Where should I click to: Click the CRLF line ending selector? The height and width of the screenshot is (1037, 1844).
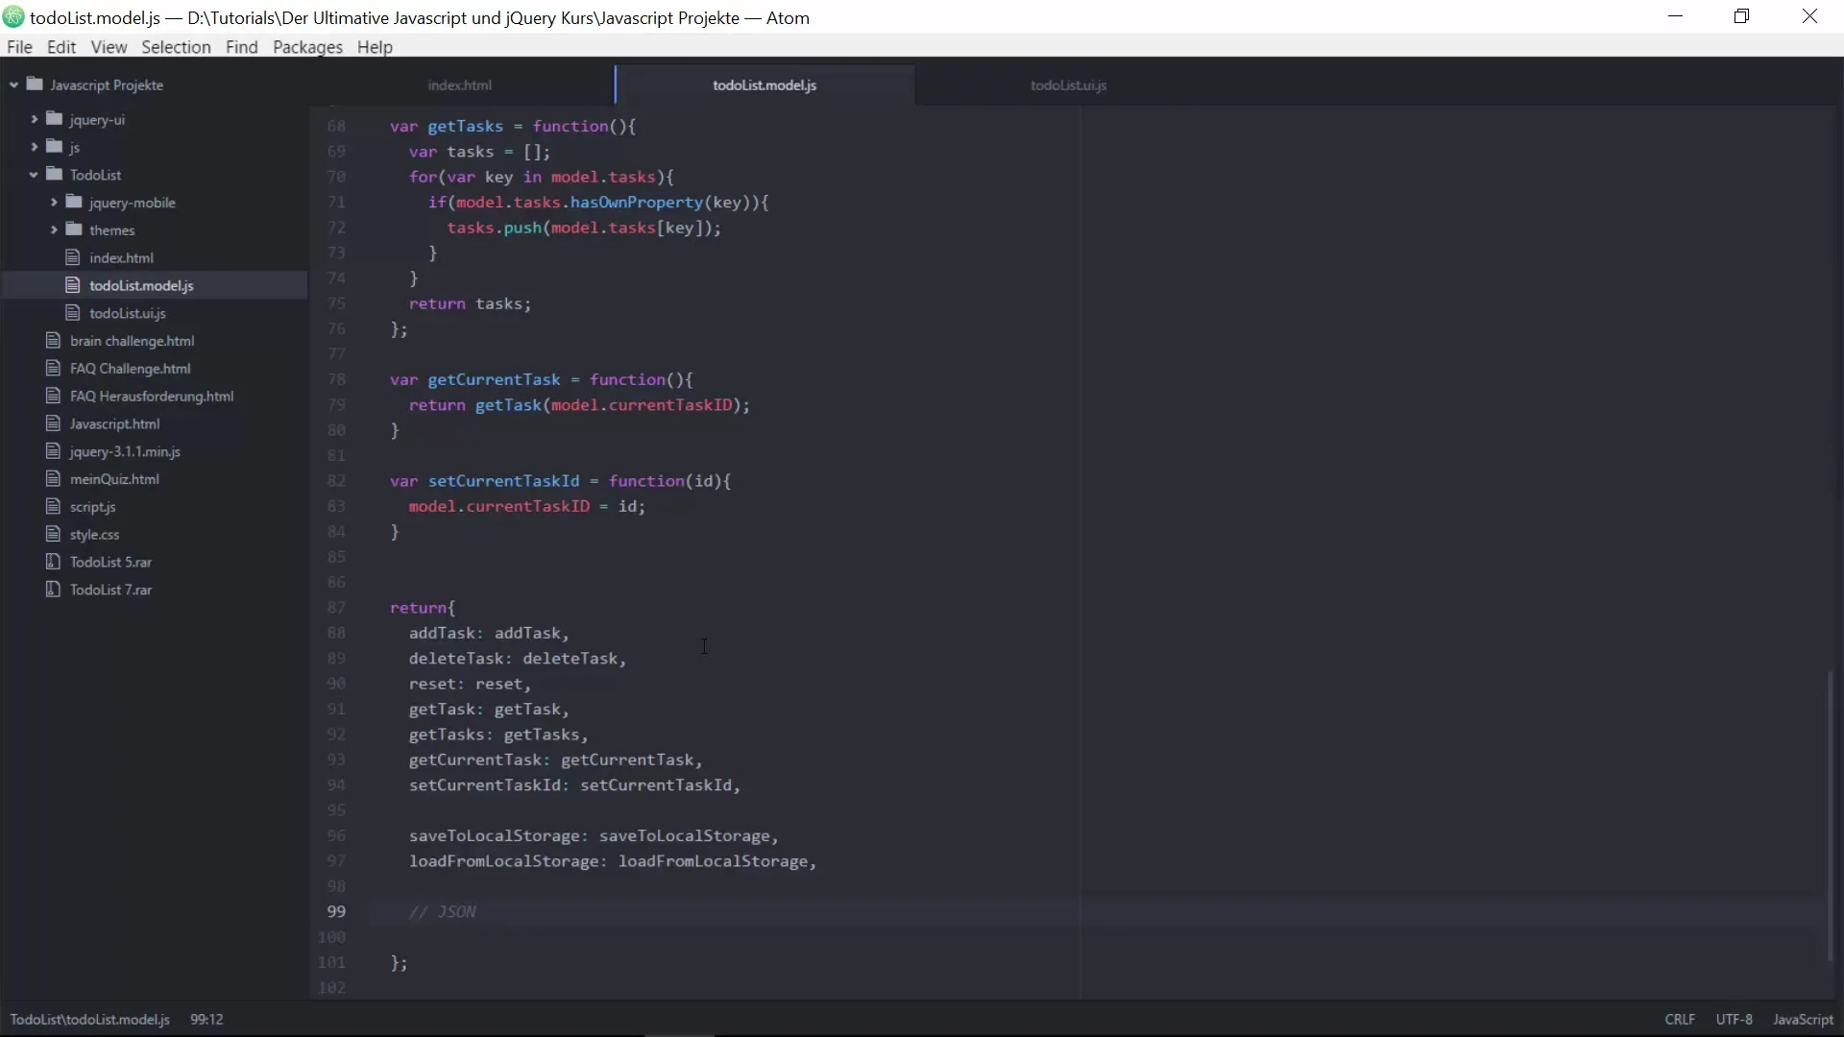pyautogui.click(x=1680, y=1020)
